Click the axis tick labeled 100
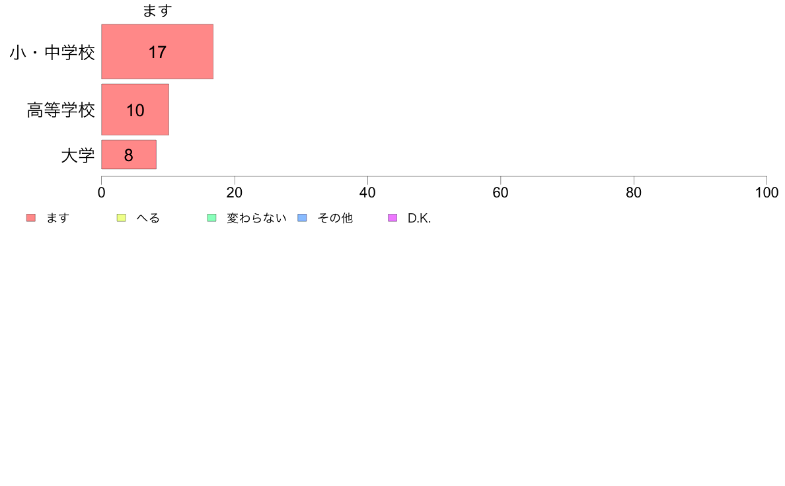Viewport: 785px width, 486px height. (766, 193)
